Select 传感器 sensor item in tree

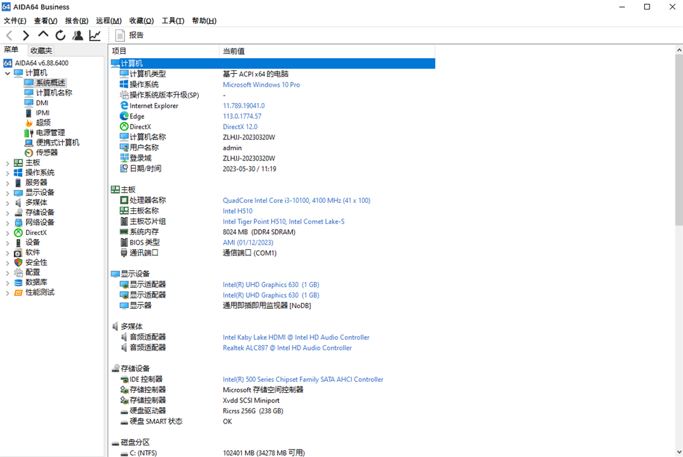tap(46, 152)
